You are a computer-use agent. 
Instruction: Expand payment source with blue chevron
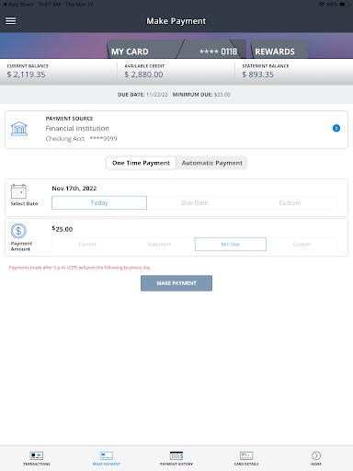[336, 128]
